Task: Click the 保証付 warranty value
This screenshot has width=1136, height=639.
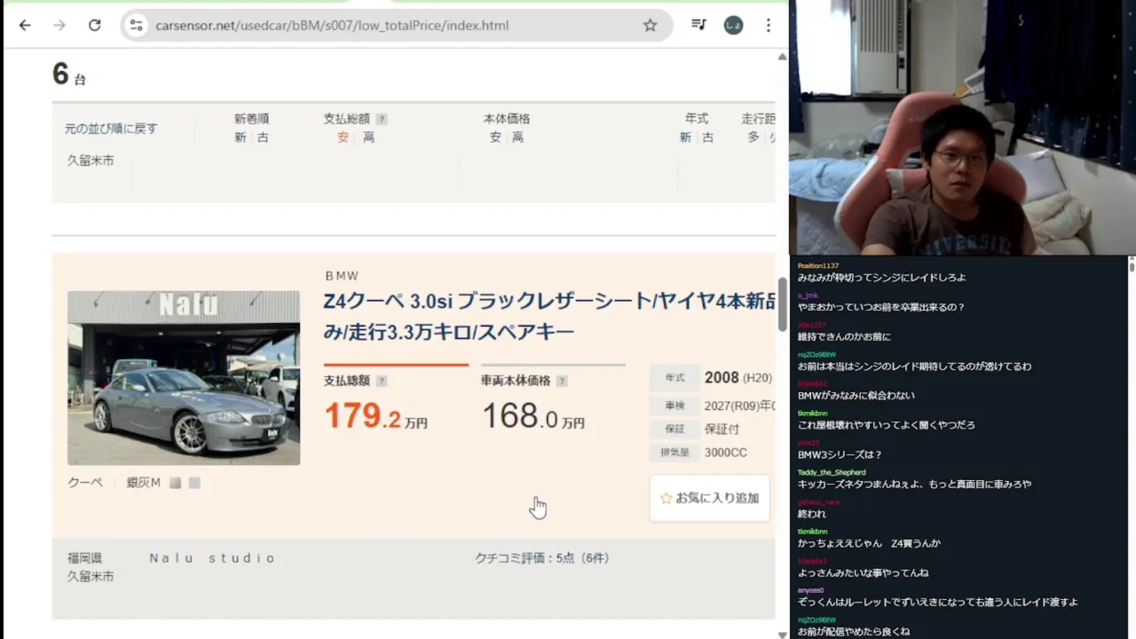Action: (x=722, y=429)
